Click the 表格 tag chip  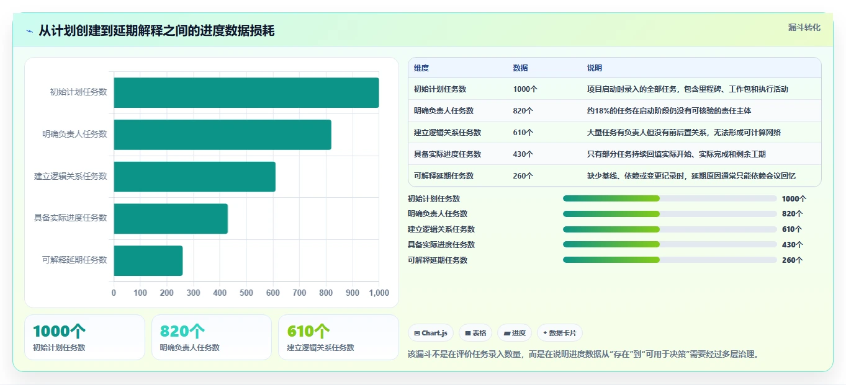(x=475, y=333)
